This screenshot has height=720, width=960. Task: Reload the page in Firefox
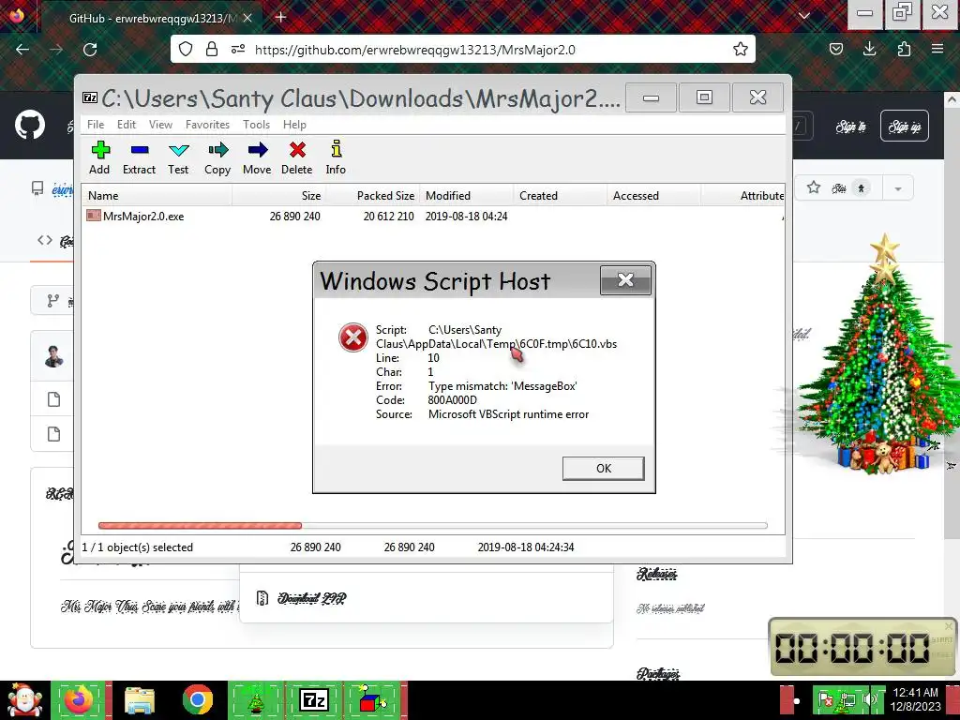(x=90, y=50)
